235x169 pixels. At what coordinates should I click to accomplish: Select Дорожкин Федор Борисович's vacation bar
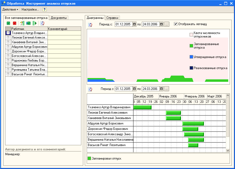tap(190, 129)
